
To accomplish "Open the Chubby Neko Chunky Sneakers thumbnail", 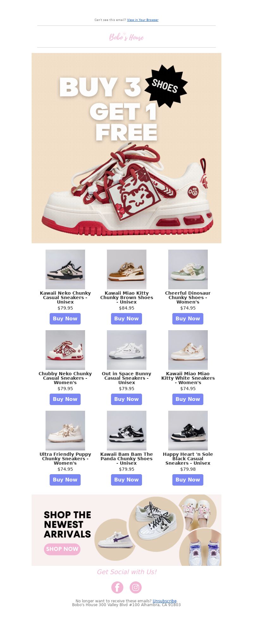I will 65,350.
